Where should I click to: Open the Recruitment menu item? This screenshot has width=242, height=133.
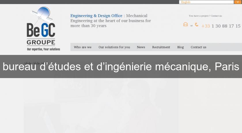tap(161, 47)
